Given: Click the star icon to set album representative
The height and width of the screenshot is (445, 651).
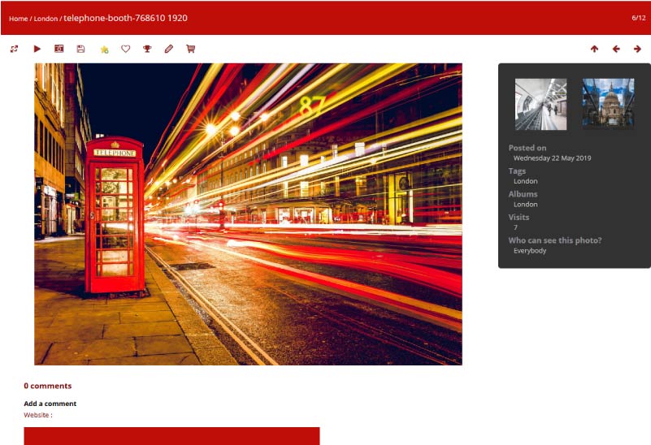Looking at the screenshot, I should (x=104, y=49).
